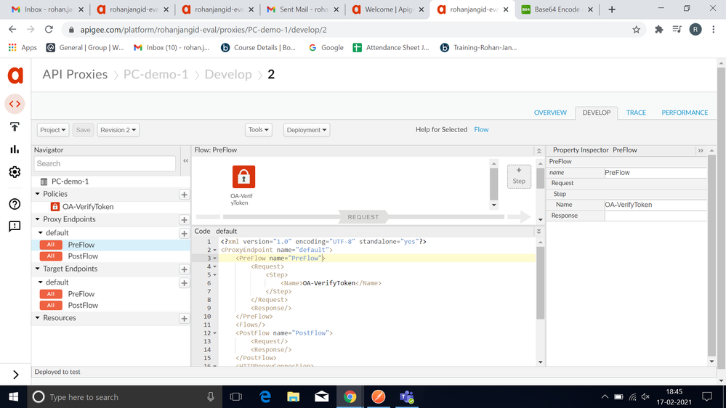Image resolution: width=726 pixels, height=408 pixels.
Task: Open Google bookmark
Action: (x=326, y=48)
